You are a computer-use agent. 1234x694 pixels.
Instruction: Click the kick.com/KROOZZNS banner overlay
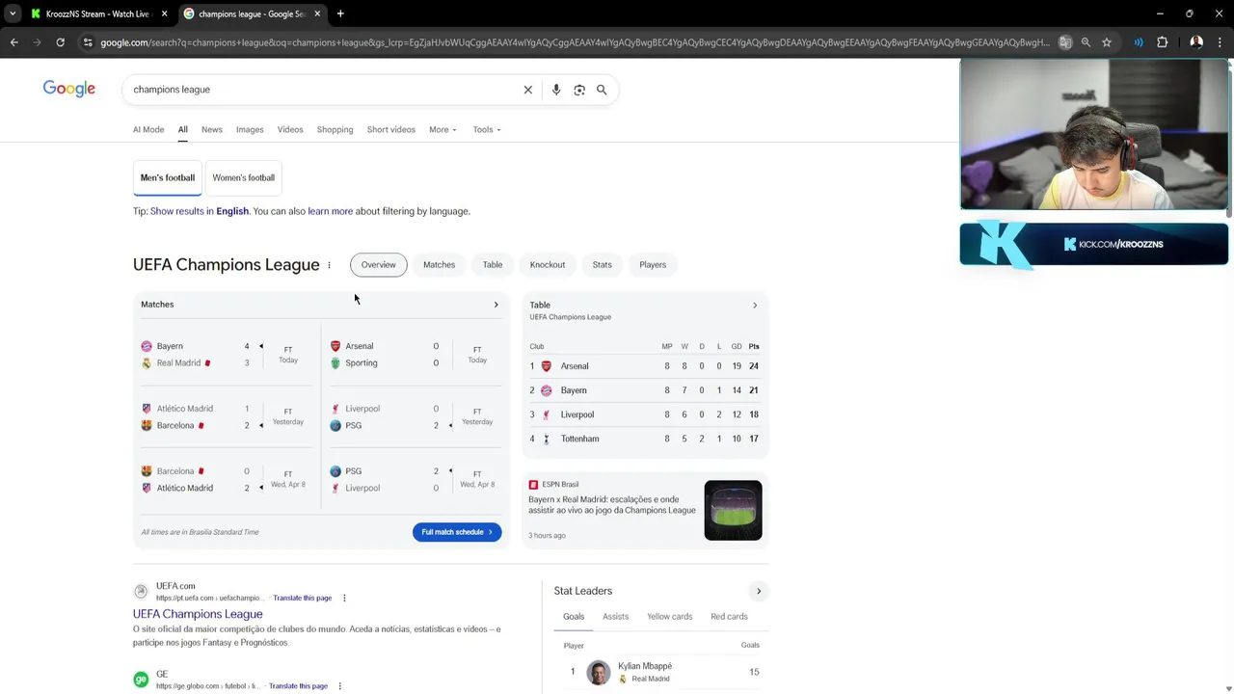click(x=1094, y=245)
